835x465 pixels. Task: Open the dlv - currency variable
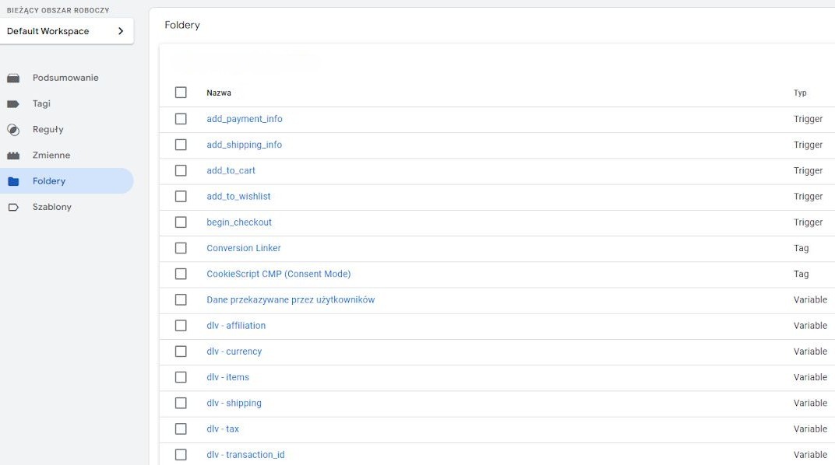234,351
